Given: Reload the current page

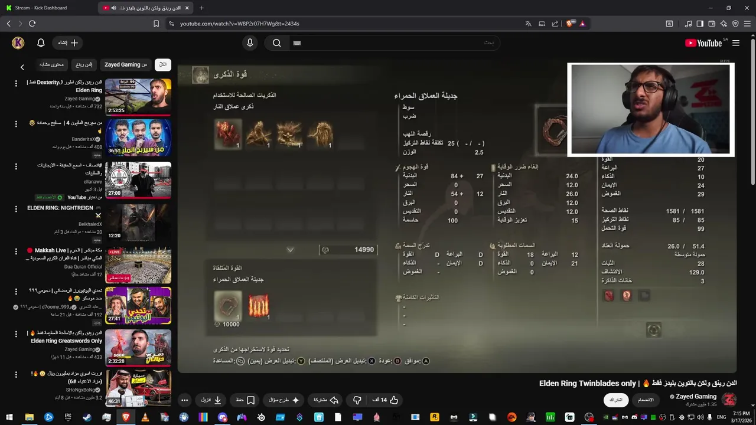Looking at the screenshot, I should click(x=32, y=24).
